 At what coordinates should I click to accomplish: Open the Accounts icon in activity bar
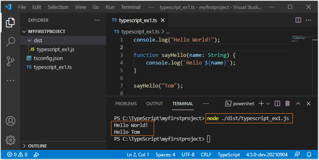(x=10, y=121)
